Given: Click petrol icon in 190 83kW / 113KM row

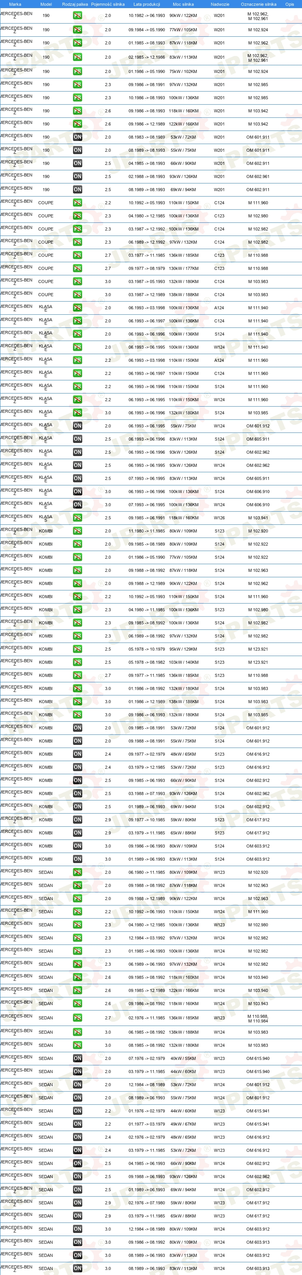Looking at the screenshot, I should coord(77,58).
